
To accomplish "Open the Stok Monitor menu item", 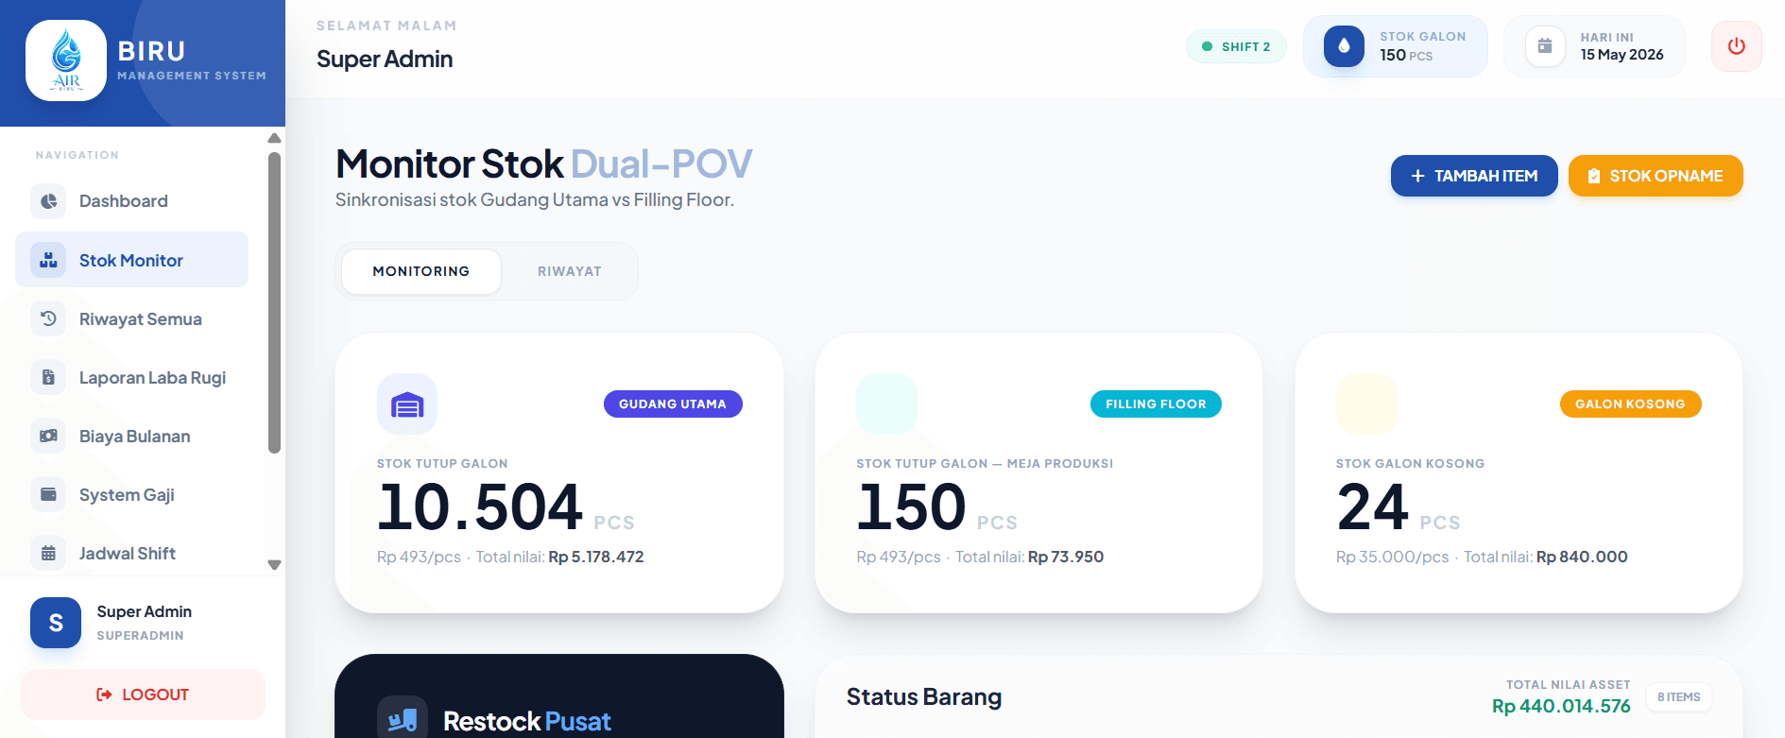I will click(x=131, y=260).
